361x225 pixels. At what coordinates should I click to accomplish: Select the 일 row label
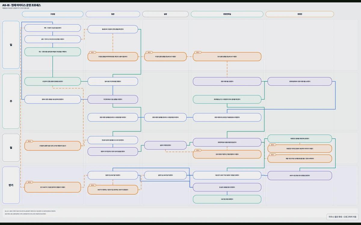(11, 45)
